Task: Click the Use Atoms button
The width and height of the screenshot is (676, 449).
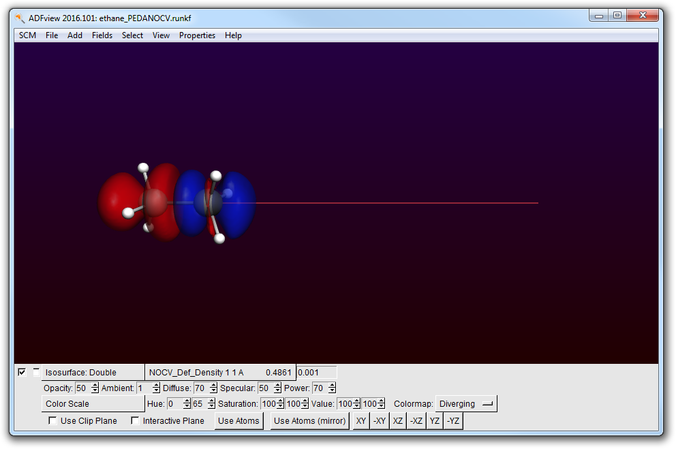Action: tap(239, 420)
